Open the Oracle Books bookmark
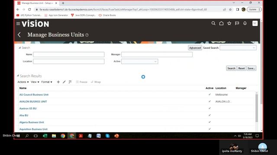 107,15
